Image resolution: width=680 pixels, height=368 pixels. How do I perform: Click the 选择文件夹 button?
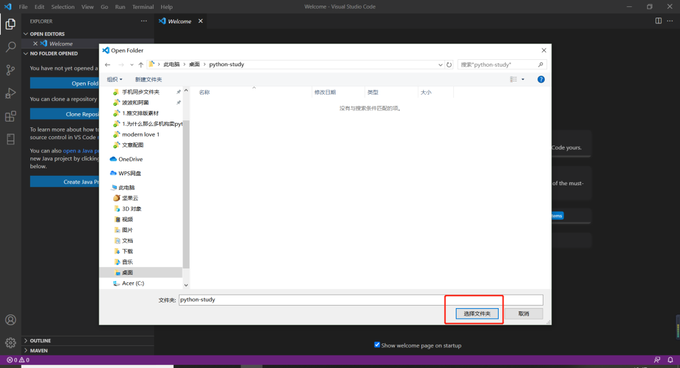(477, 314)
